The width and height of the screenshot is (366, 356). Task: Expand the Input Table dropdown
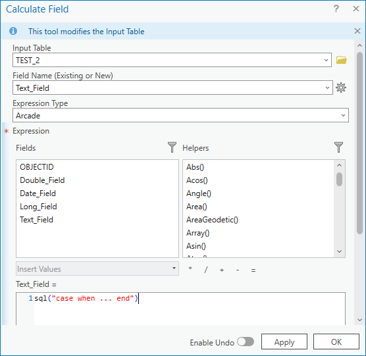pyautogui.click(x=326, y=60)
